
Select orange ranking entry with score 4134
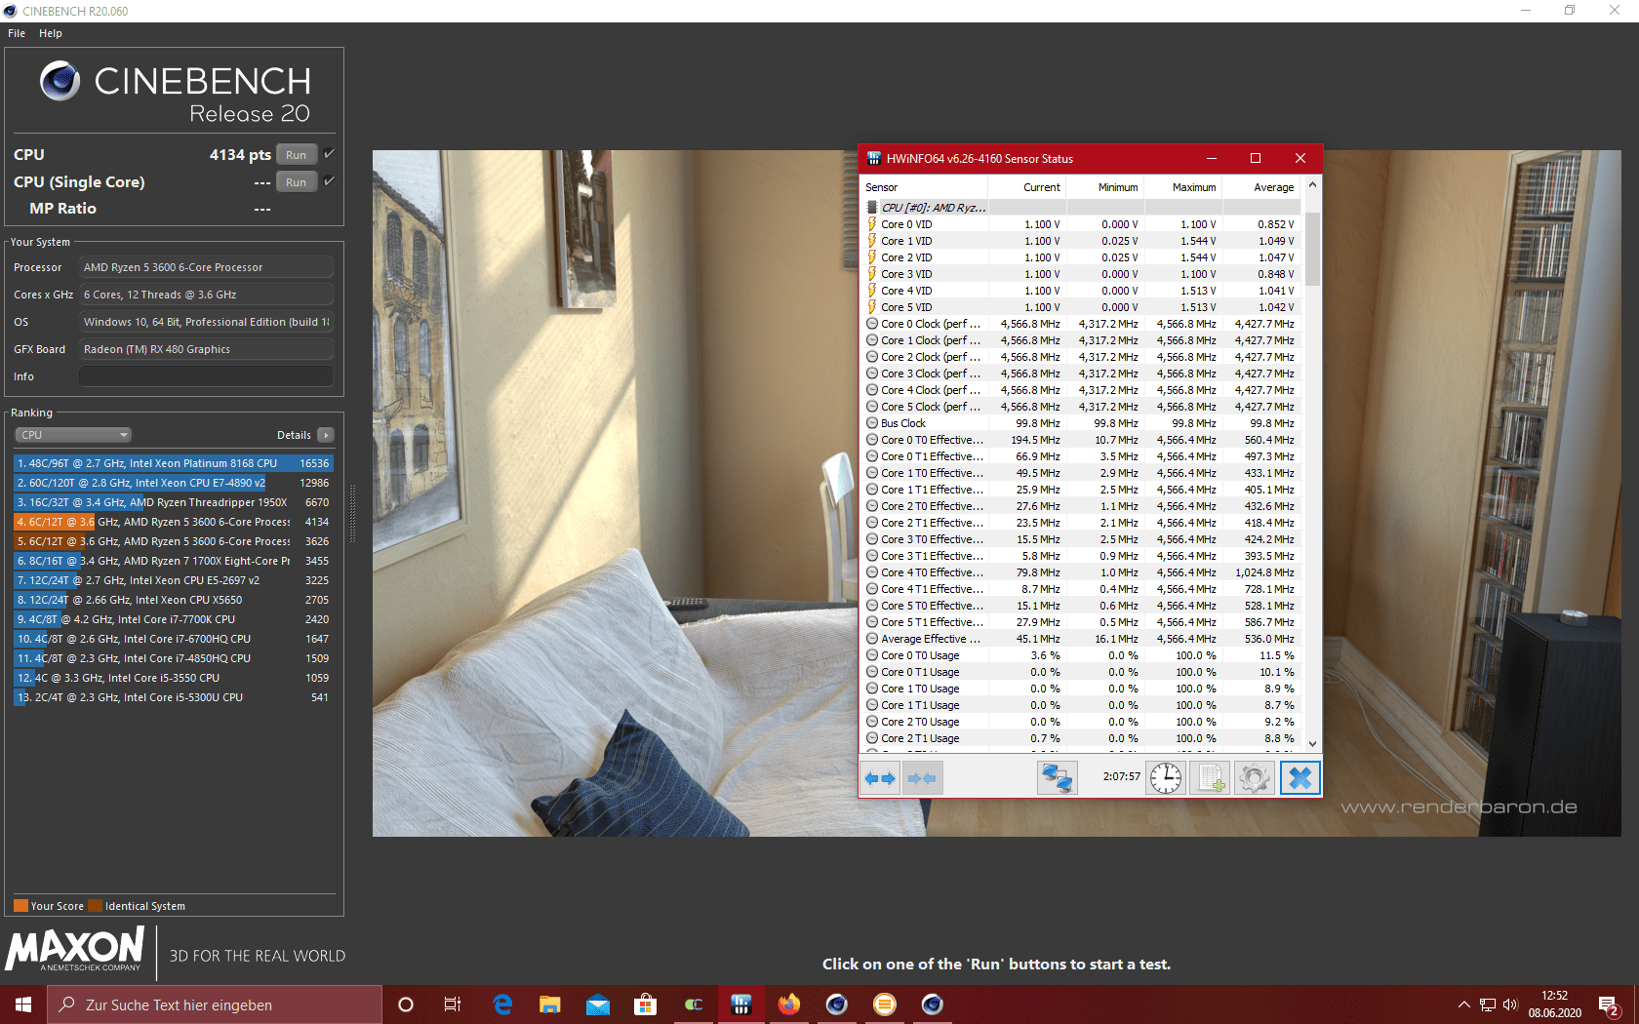[173, 522]
